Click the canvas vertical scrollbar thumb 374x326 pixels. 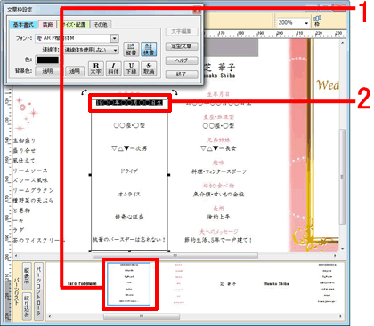pyautogui.click(x=342, y=177)
